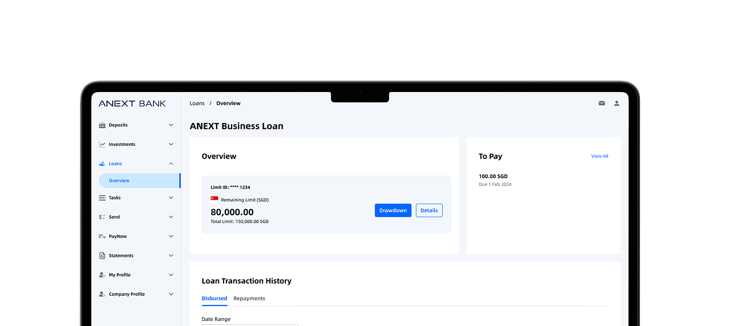Collapse the Loans section chevron
The image size is (732, 326).
[x=171, y=164]
